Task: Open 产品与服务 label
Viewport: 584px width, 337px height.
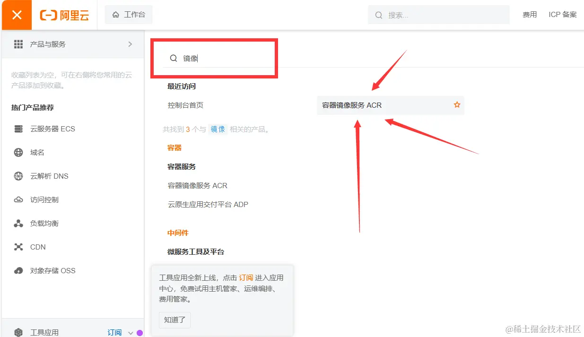Action: 48,44
